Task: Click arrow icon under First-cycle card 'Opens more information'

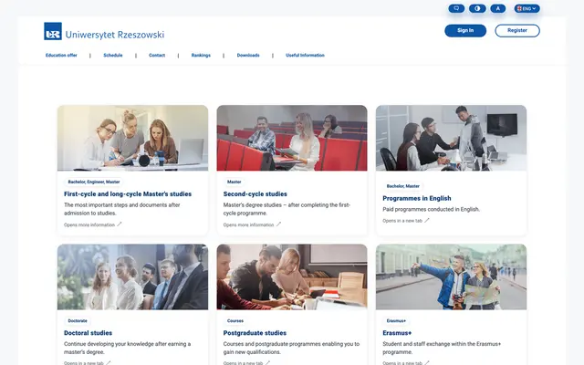Action: 120,224
